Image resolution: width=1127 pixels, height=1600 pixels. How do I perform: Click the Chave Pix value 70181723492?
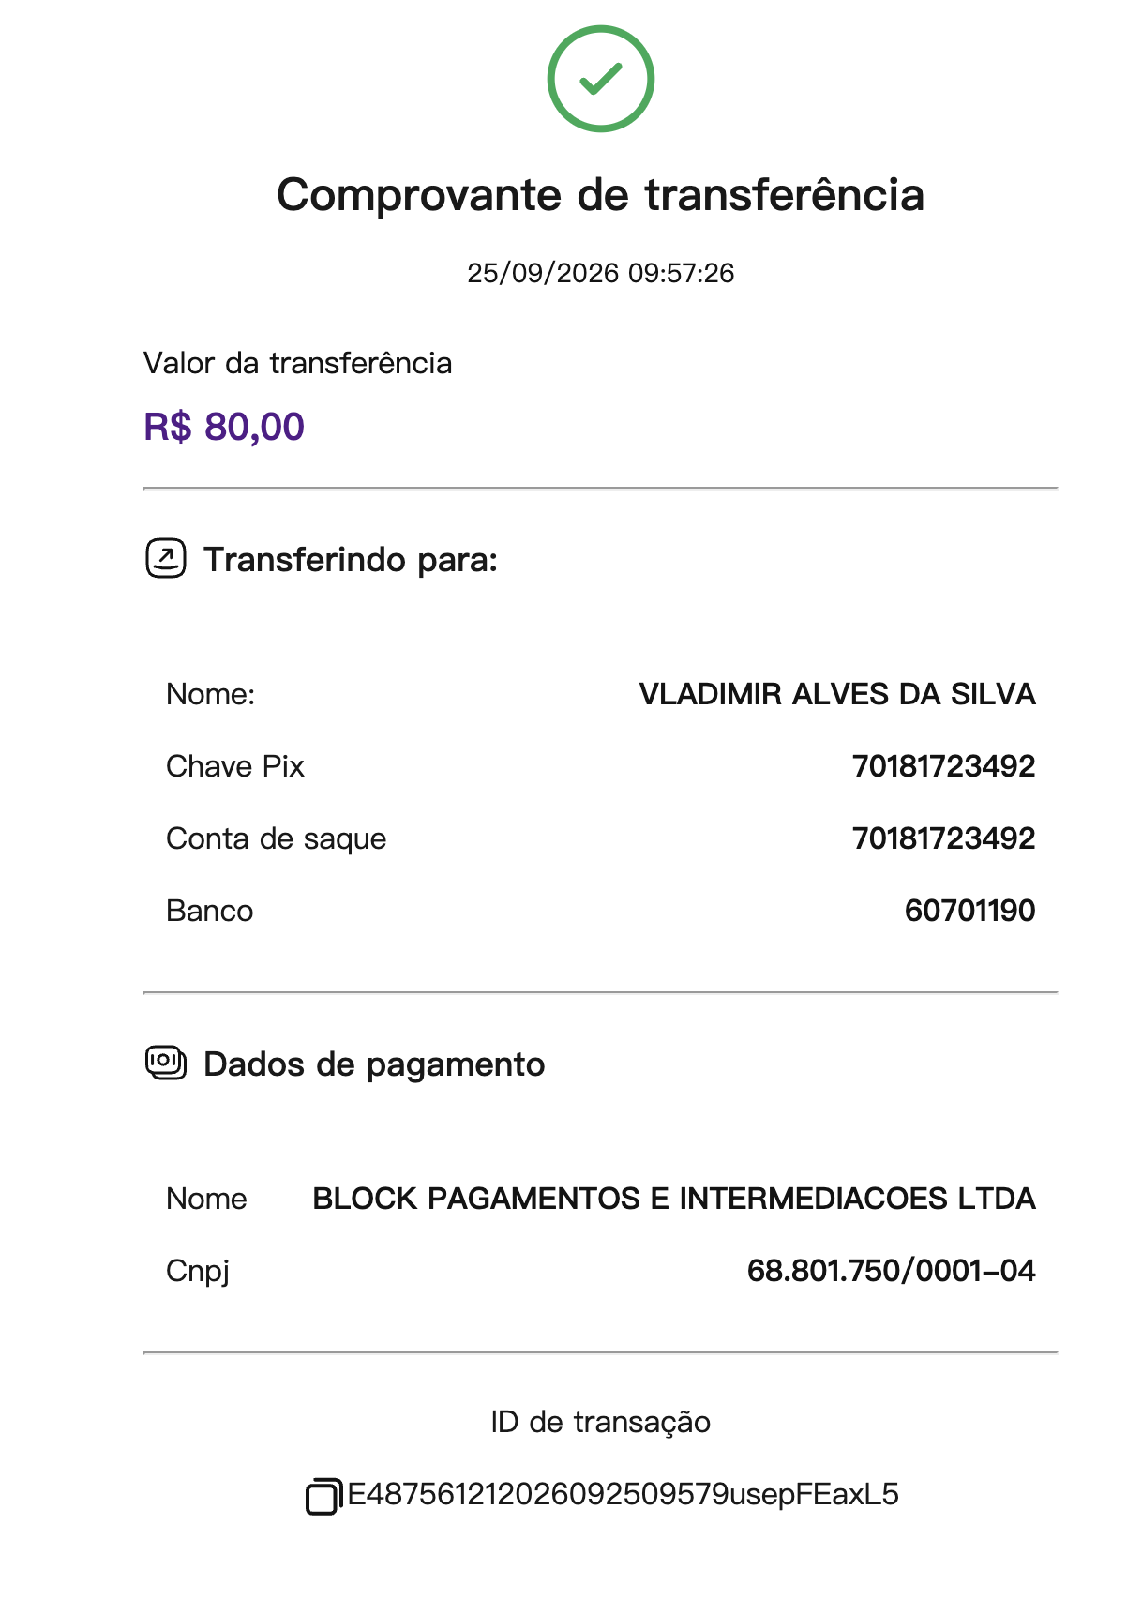pos(943,766)
